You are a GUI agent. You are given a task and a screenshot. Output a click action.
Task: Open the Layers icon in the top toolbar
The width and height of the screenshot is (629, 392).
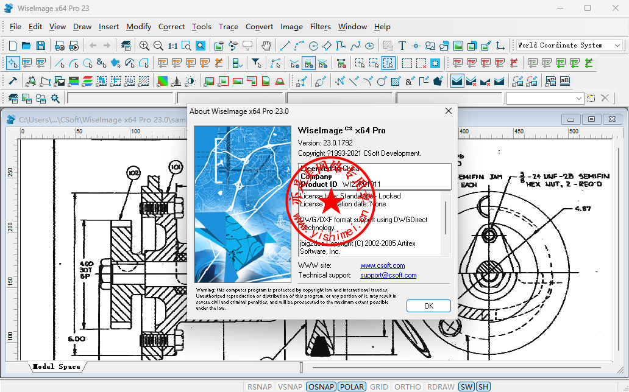pos(126,46)
